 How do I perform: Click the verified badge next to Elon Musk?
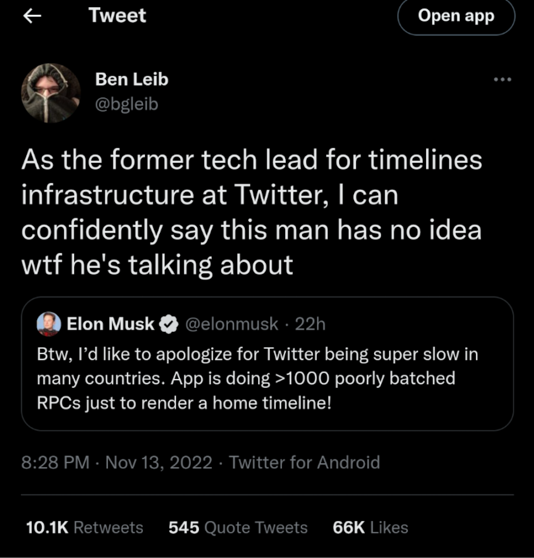pos(169,325)
